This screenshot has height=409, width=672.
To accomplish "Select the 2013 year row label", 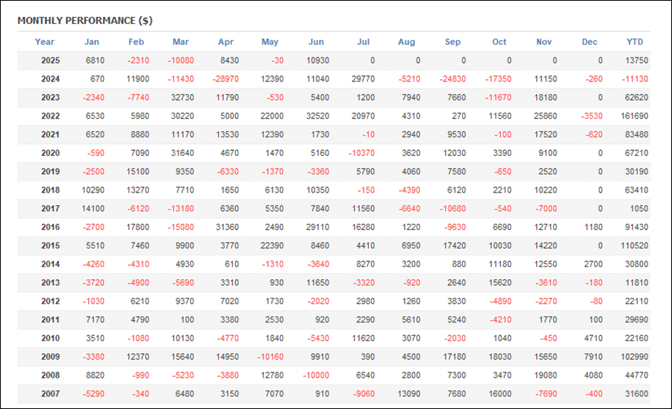I will (51, 283).
